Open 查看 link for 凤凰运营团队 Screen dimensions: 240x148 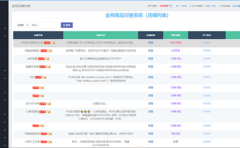[151, 51]
